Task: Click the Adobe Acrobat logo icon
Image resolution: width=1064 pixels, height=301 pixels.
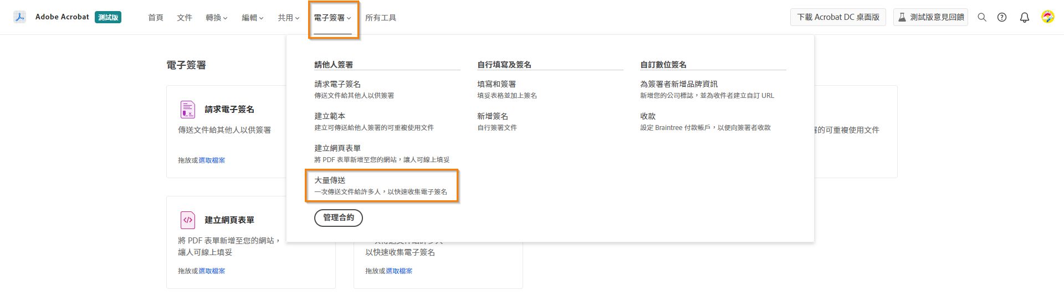Action: [x=20, y=17]
